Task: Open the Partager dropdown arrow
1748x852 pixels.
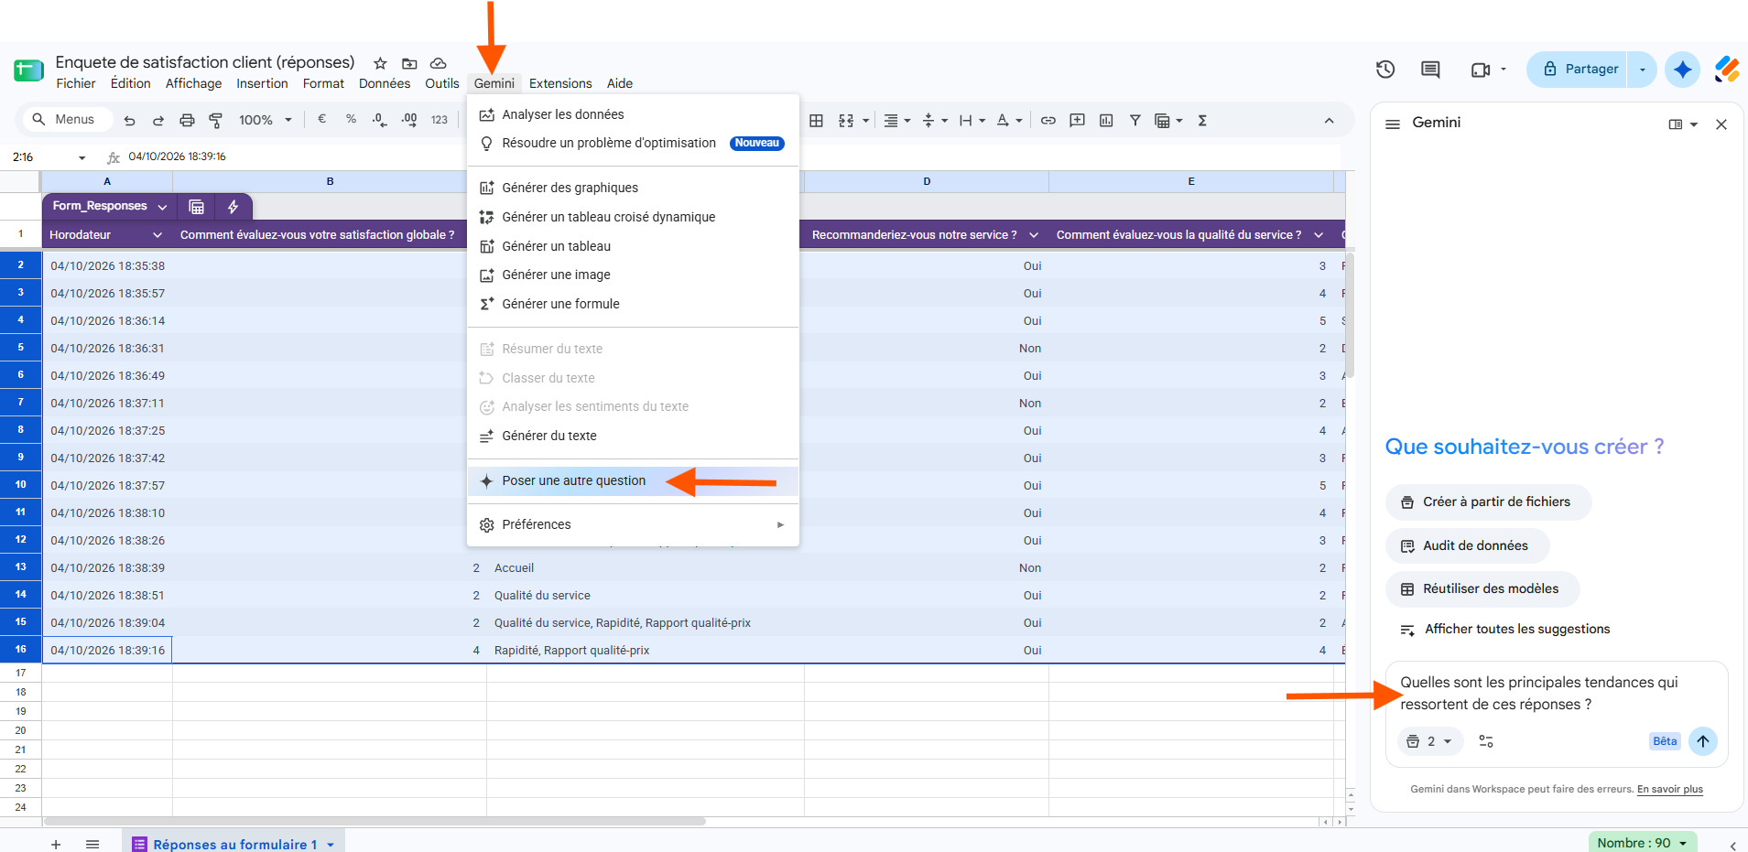Action: pos(1643,70)
